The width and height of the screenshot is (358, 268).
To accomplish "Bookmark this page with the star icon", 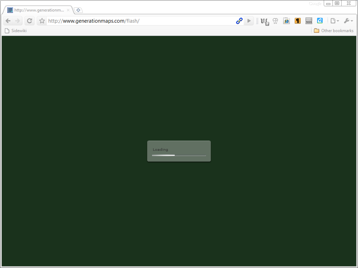I will pos(42,21).
